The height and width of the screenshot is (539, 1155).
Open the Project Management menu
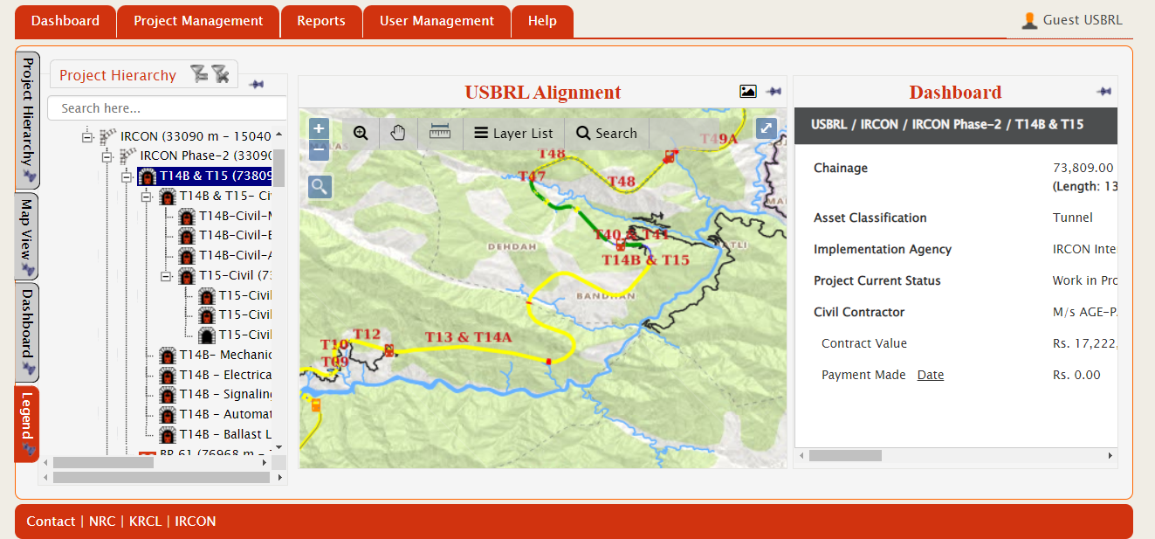point(198,21)
